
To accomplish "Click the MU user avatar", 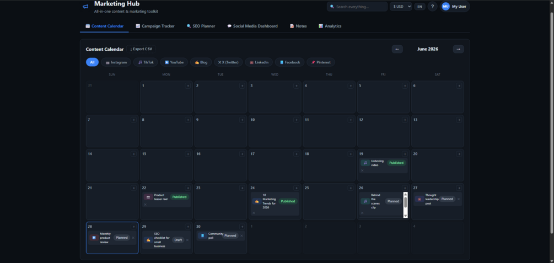I will pos(445,7).
